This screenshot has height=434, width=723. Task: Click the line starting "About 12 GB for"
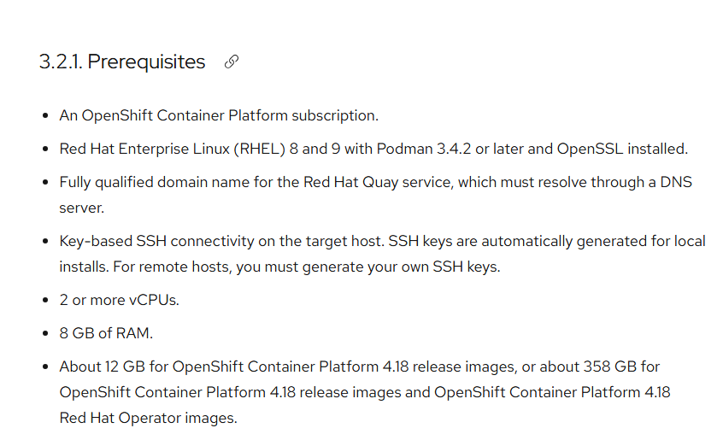[x=360, y=367]
